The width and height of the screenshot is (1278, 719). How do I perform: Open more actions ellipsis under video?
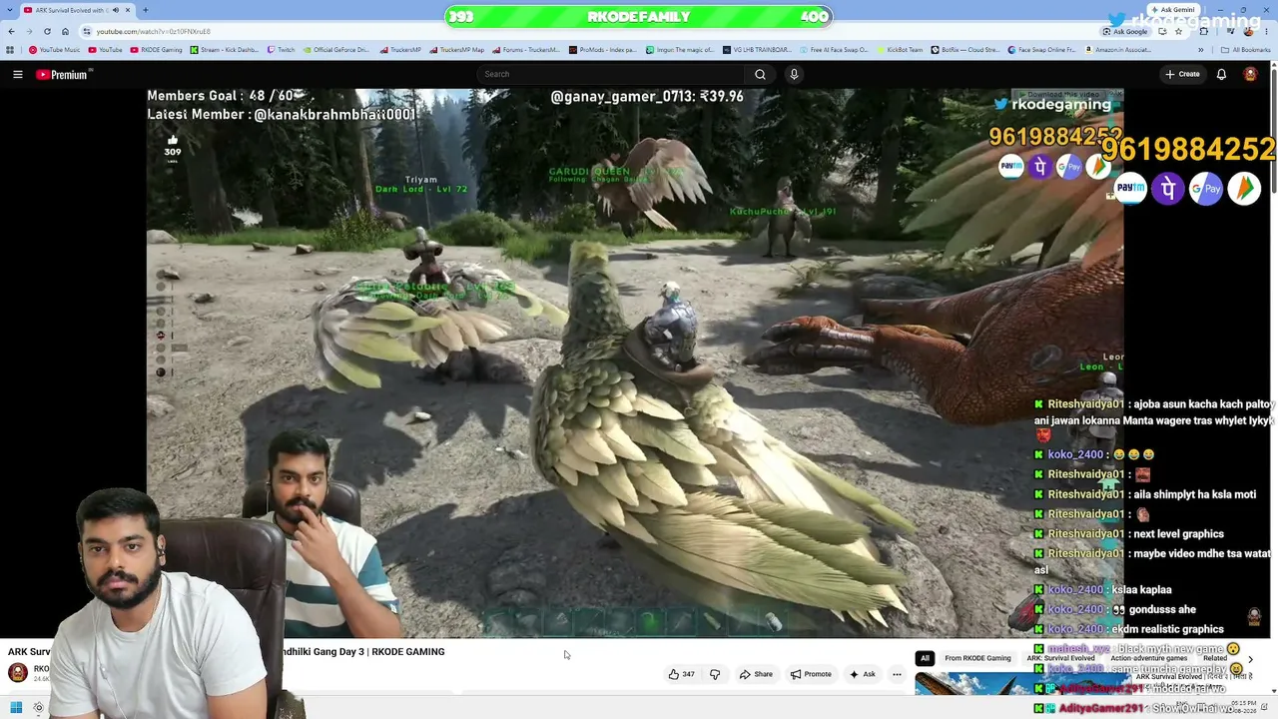(897, 674)
